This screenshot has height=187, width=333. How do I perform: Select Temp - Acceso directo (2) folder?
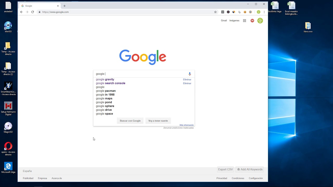tap(8, 69)
